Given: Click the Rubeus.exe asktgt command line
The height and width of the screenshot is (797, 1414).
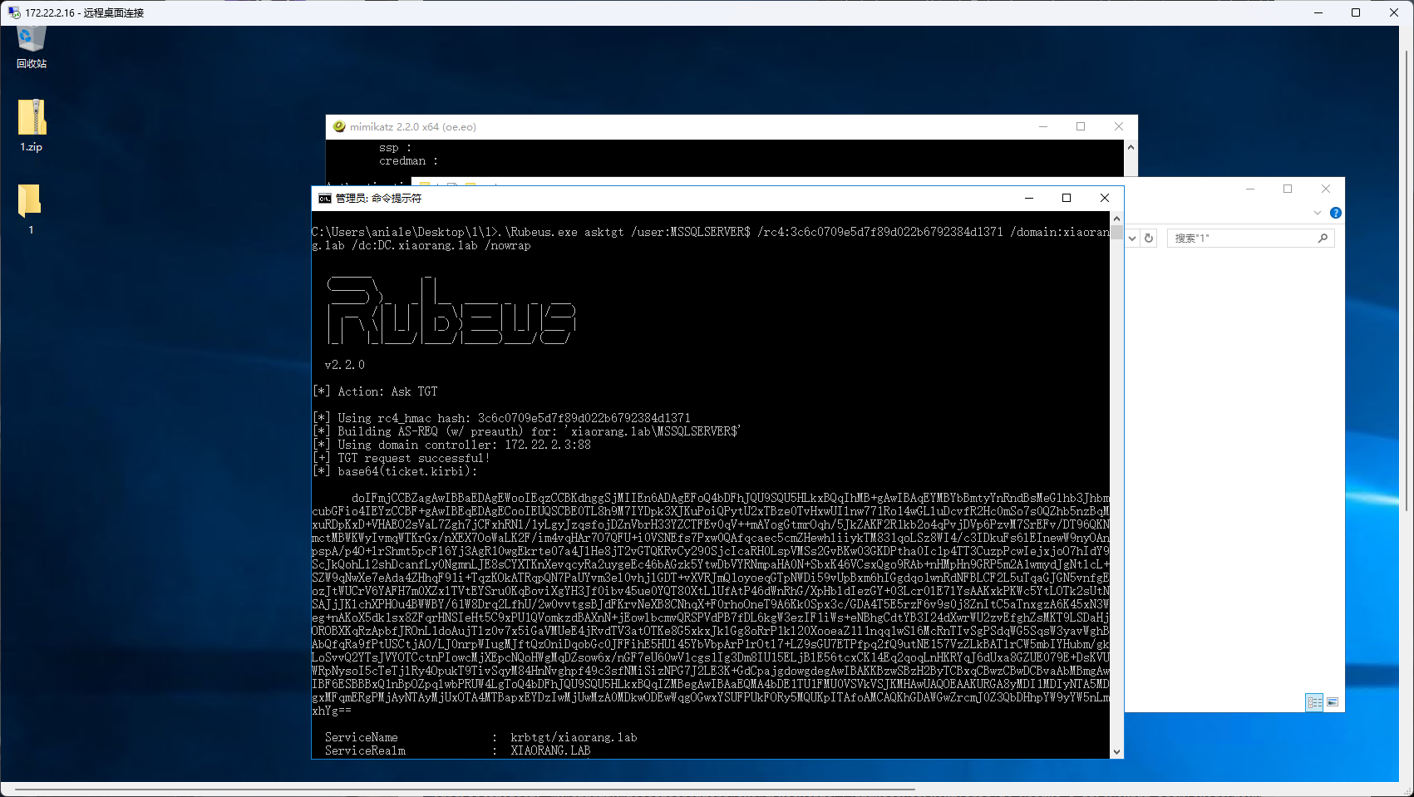Looking at the screenshot, I should coord(711,239).
